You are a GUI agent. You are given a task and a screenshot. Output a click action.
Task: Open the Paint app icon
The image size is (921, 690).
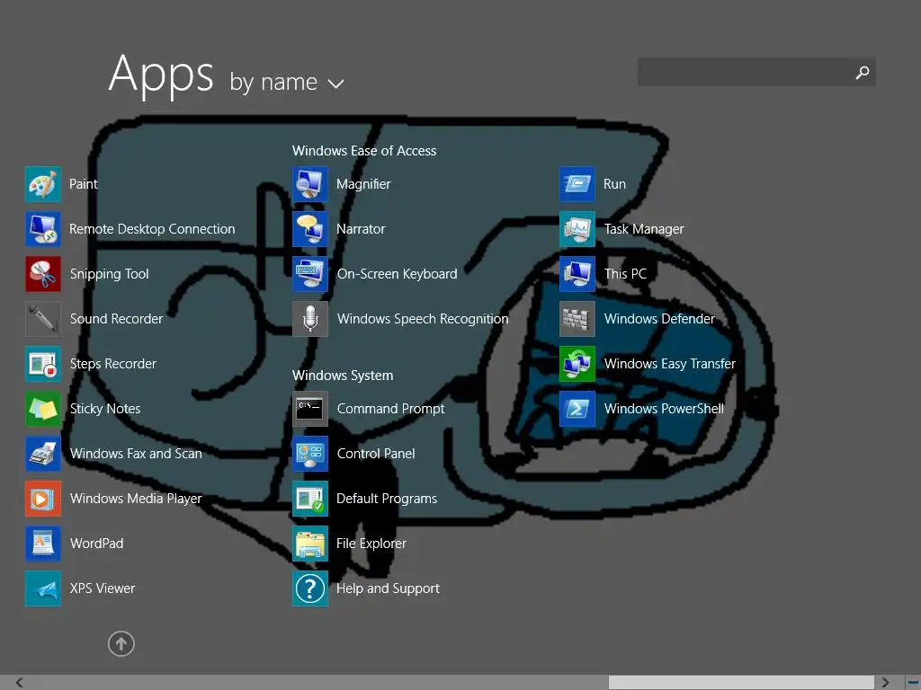[43, 183]
